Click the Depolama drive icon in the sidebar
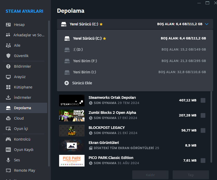 8,108
